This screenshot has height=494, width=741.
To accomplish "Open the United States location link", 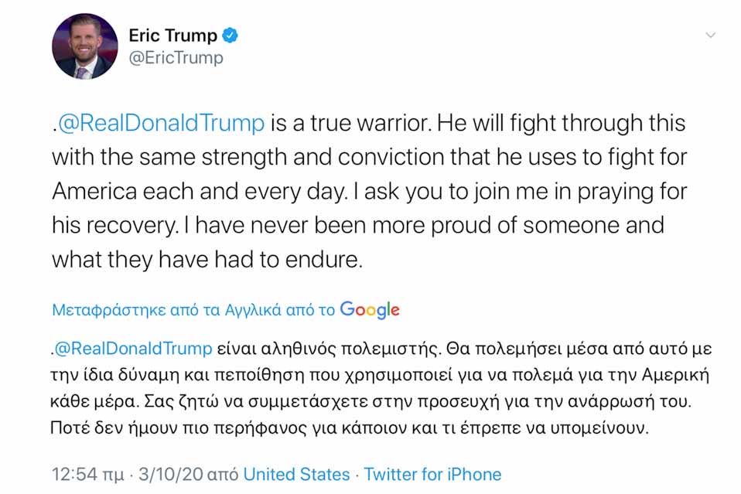I will coord(296,474).
